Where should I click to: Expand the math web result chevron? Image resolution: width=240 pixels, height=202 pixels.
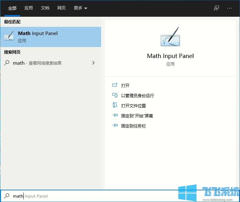click(x=93, y=63)
